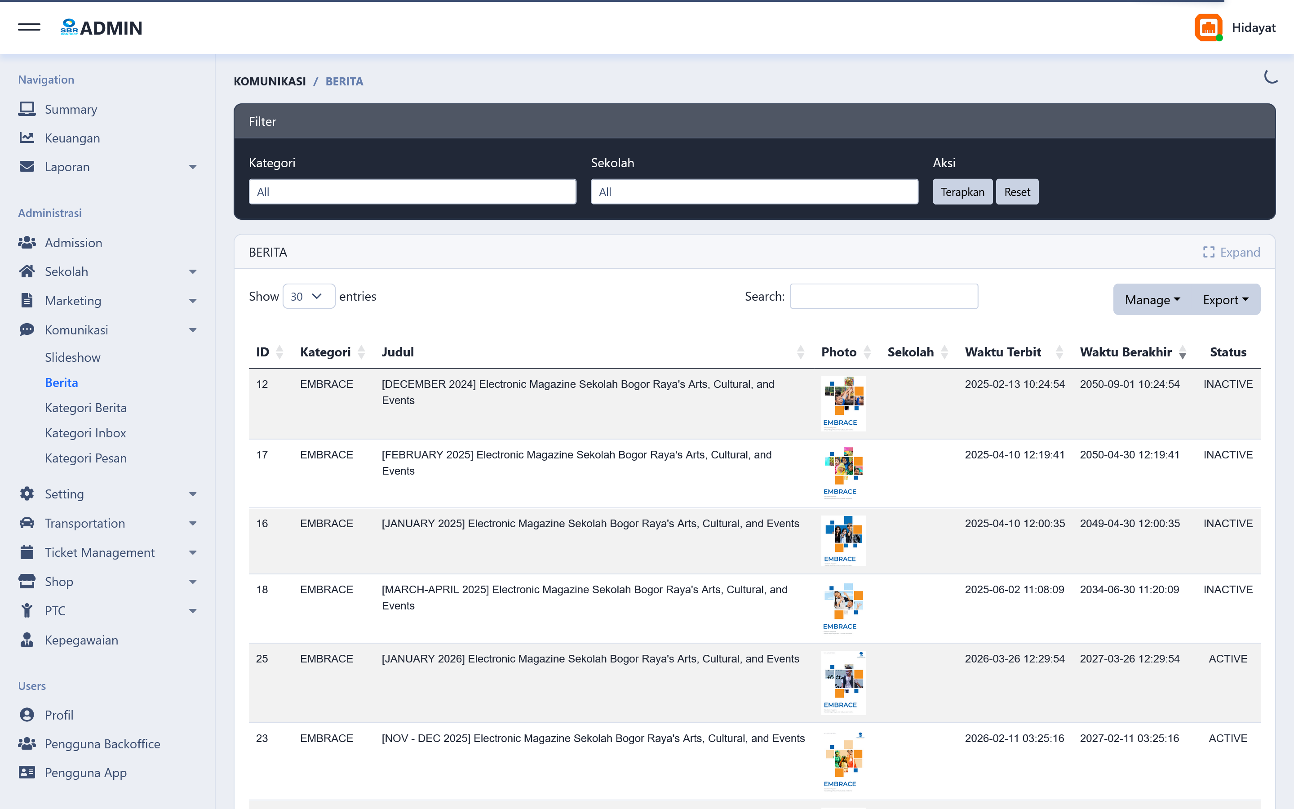Expand the Ticket Management submenu arrow
This screenshot has height=809, width=1294.
point(193,552)
